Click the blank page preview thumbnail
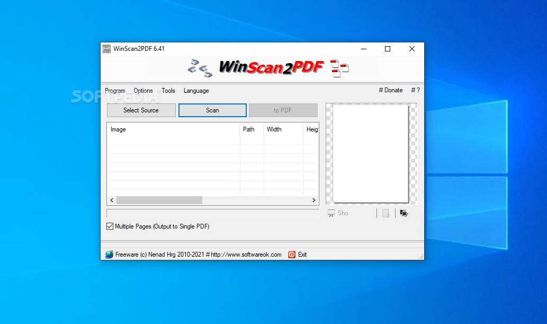 pyautogui.click(x=371, y=153)
